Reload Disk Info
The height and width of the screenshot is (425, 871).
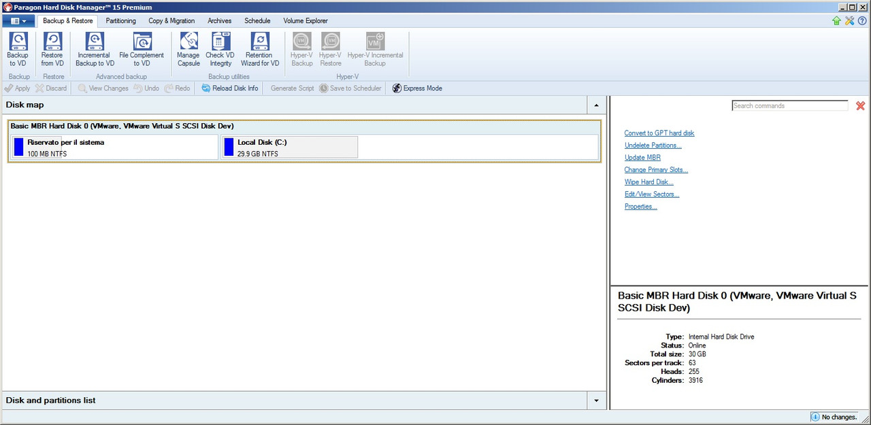(x=230, y=88)
